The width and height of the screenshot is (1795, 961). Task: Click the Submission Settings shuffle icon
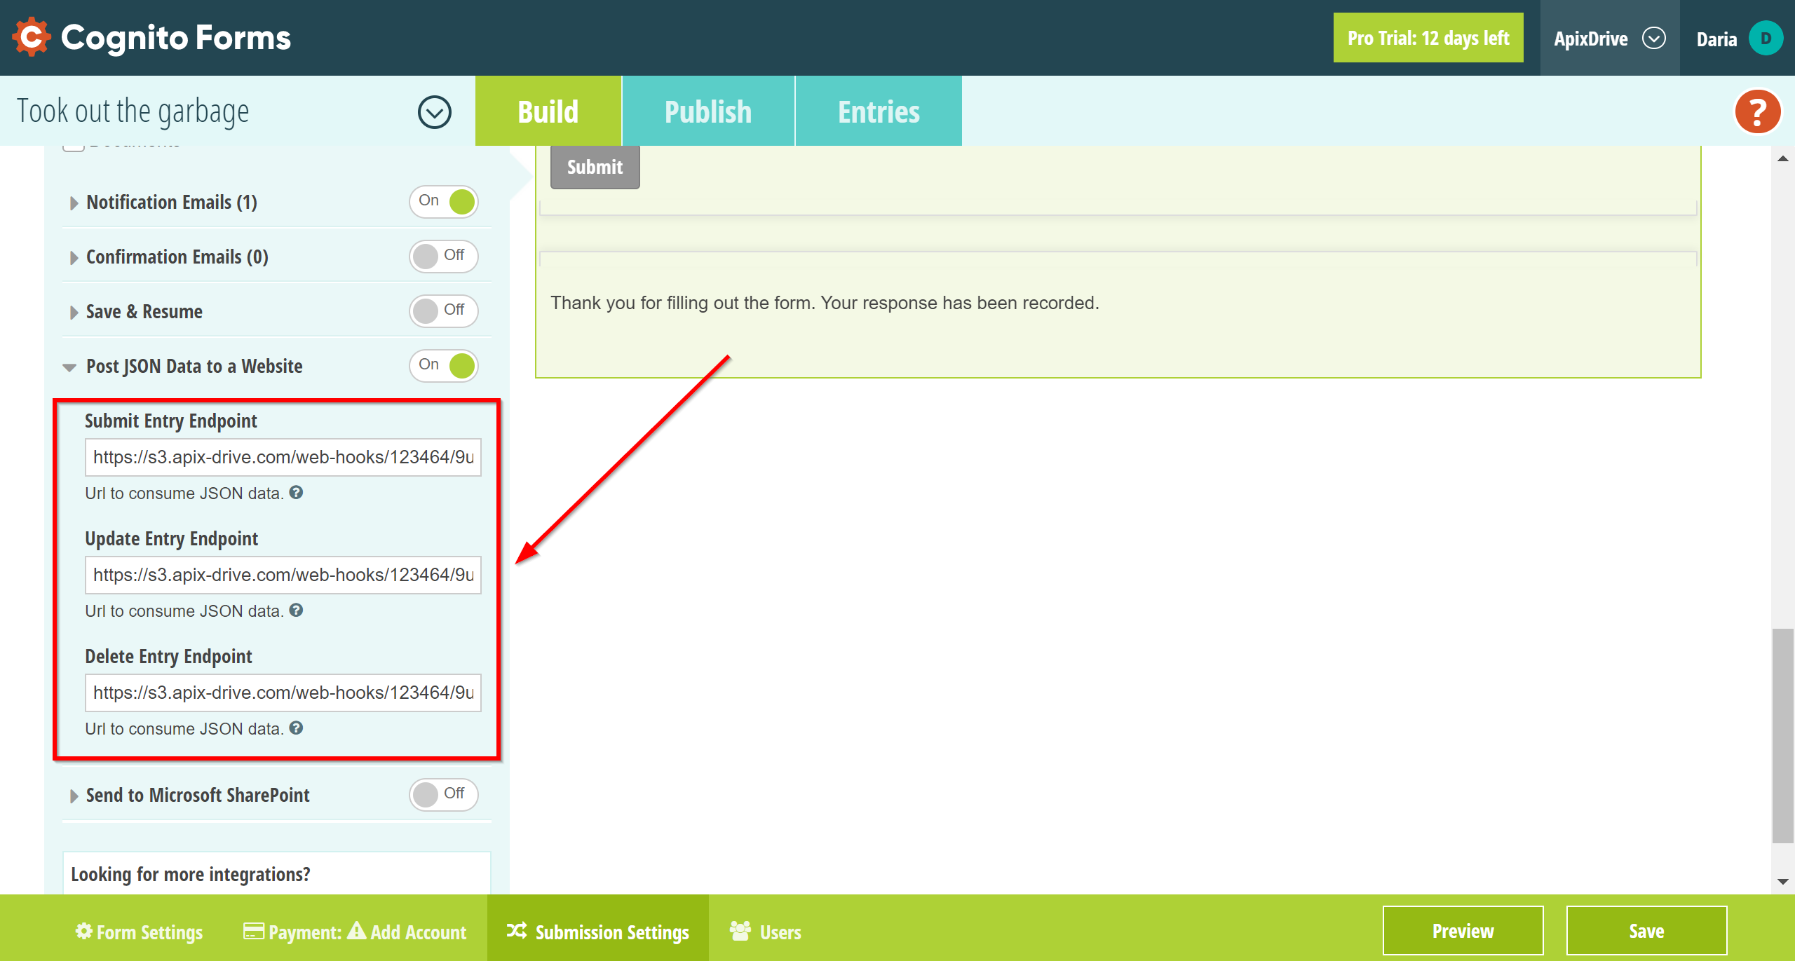tap(517, 931)
